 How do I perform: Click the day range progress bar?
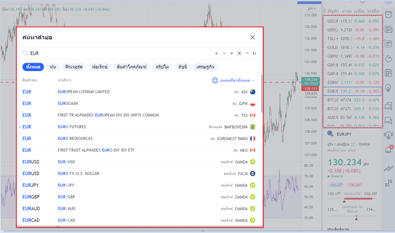point(352,199)
